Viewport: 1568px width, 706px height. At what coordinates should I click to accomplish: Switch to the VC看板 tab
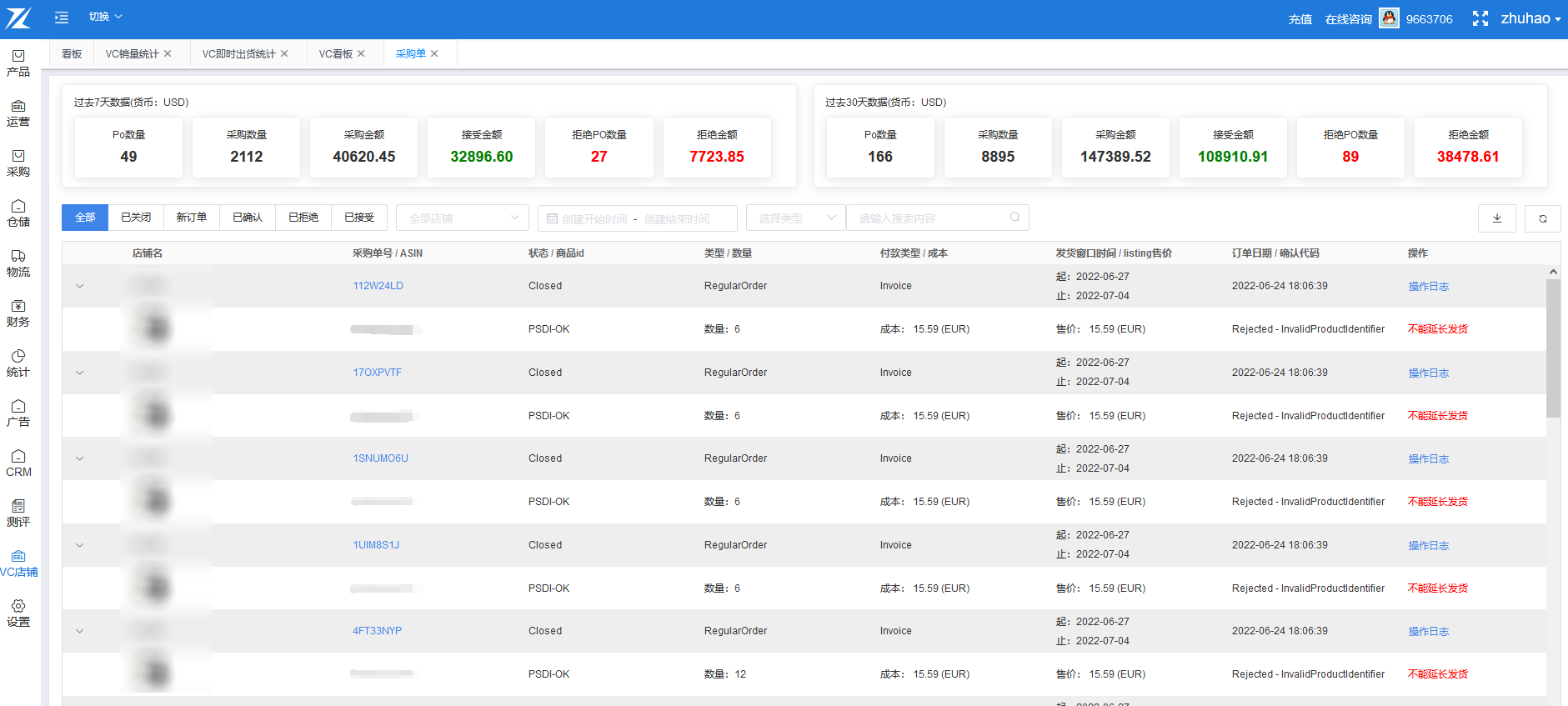pyautogui.click(x=335, y=53)
